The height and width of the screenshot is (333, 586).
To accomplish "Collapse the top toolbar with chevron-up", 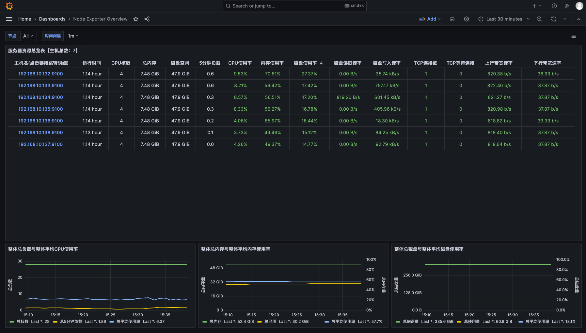I will coord(579,19).
